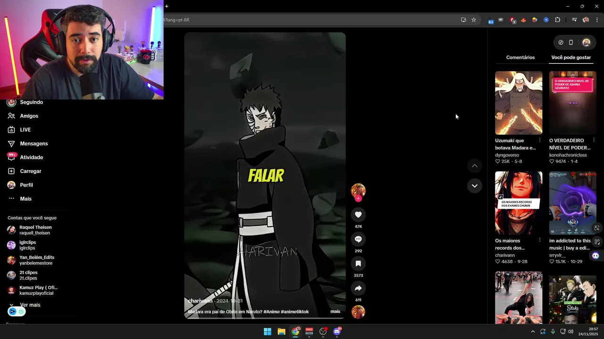Viewport: 604px width, 339px height.
Task: Open options for Os maiores records video
Action: coord(540,241)
